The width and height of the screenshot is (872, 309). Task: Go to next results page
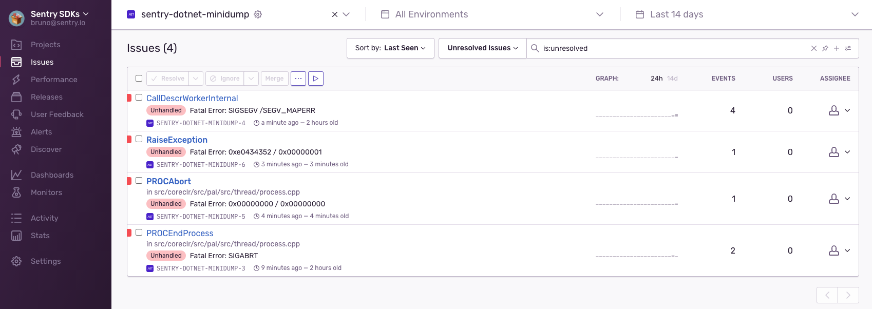[x=848, y=295]
